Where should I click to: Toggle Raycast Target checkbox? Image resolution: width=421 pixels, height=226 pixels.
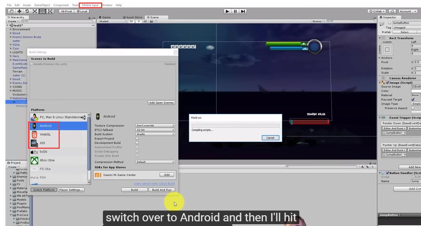(x=413, y=100)
